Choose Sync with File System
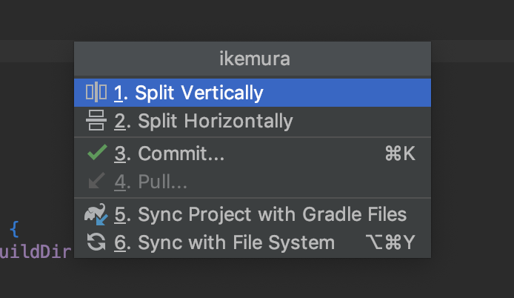 point(253,242)
